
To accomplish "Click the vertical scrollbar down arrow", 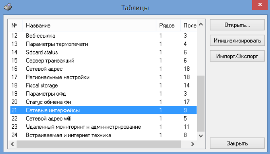I will (201, 136).
